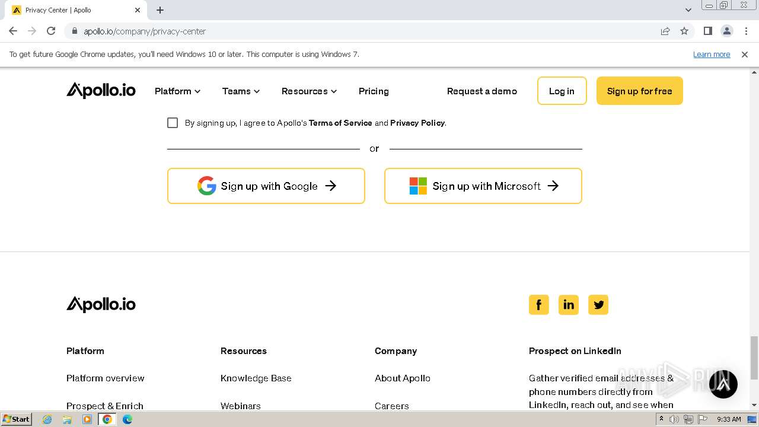The width and height of the screenshot is (759, 427).
Task: Click the Platform footer heading
Action: pos(85,350)
